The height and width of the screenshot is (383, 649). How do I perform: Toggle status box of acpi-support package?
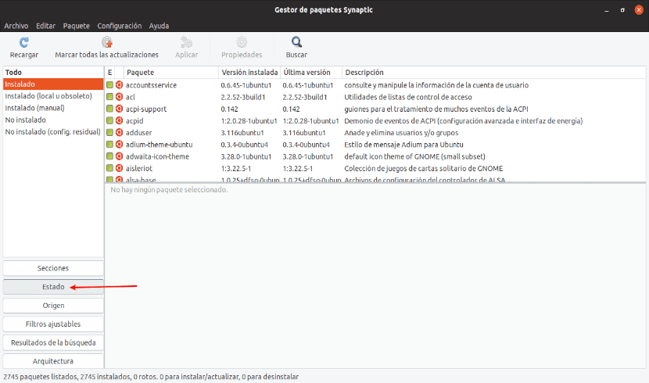109,109
